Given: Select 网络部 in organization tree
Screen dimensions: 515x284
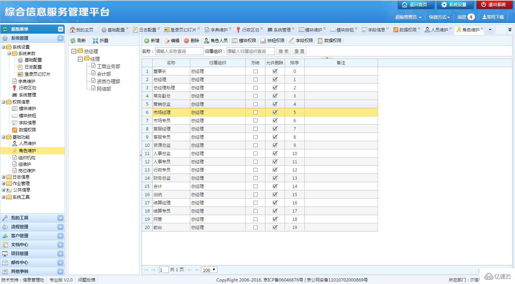Looking at the screenshot, I should tap(104, 89).
